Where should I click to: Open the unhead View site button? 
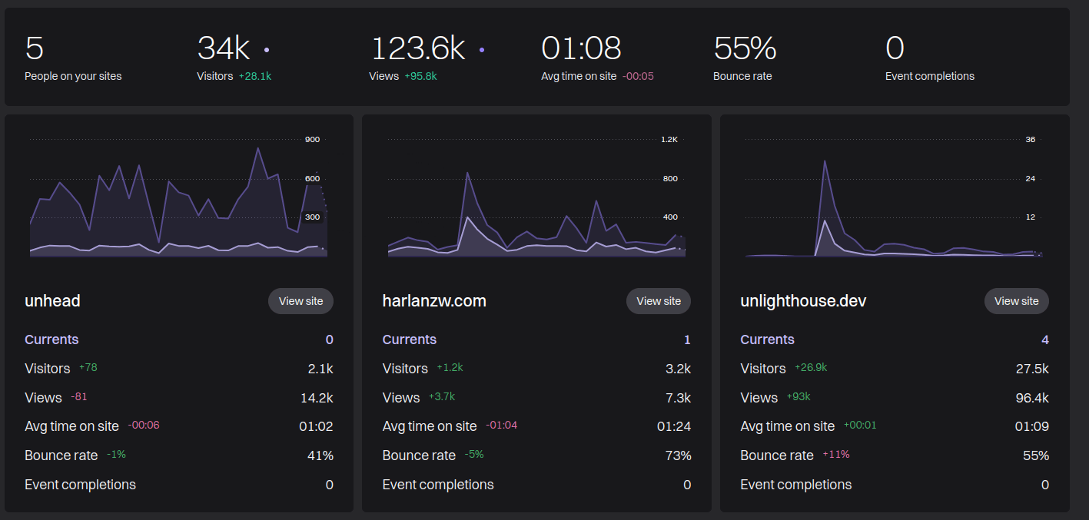300,301
